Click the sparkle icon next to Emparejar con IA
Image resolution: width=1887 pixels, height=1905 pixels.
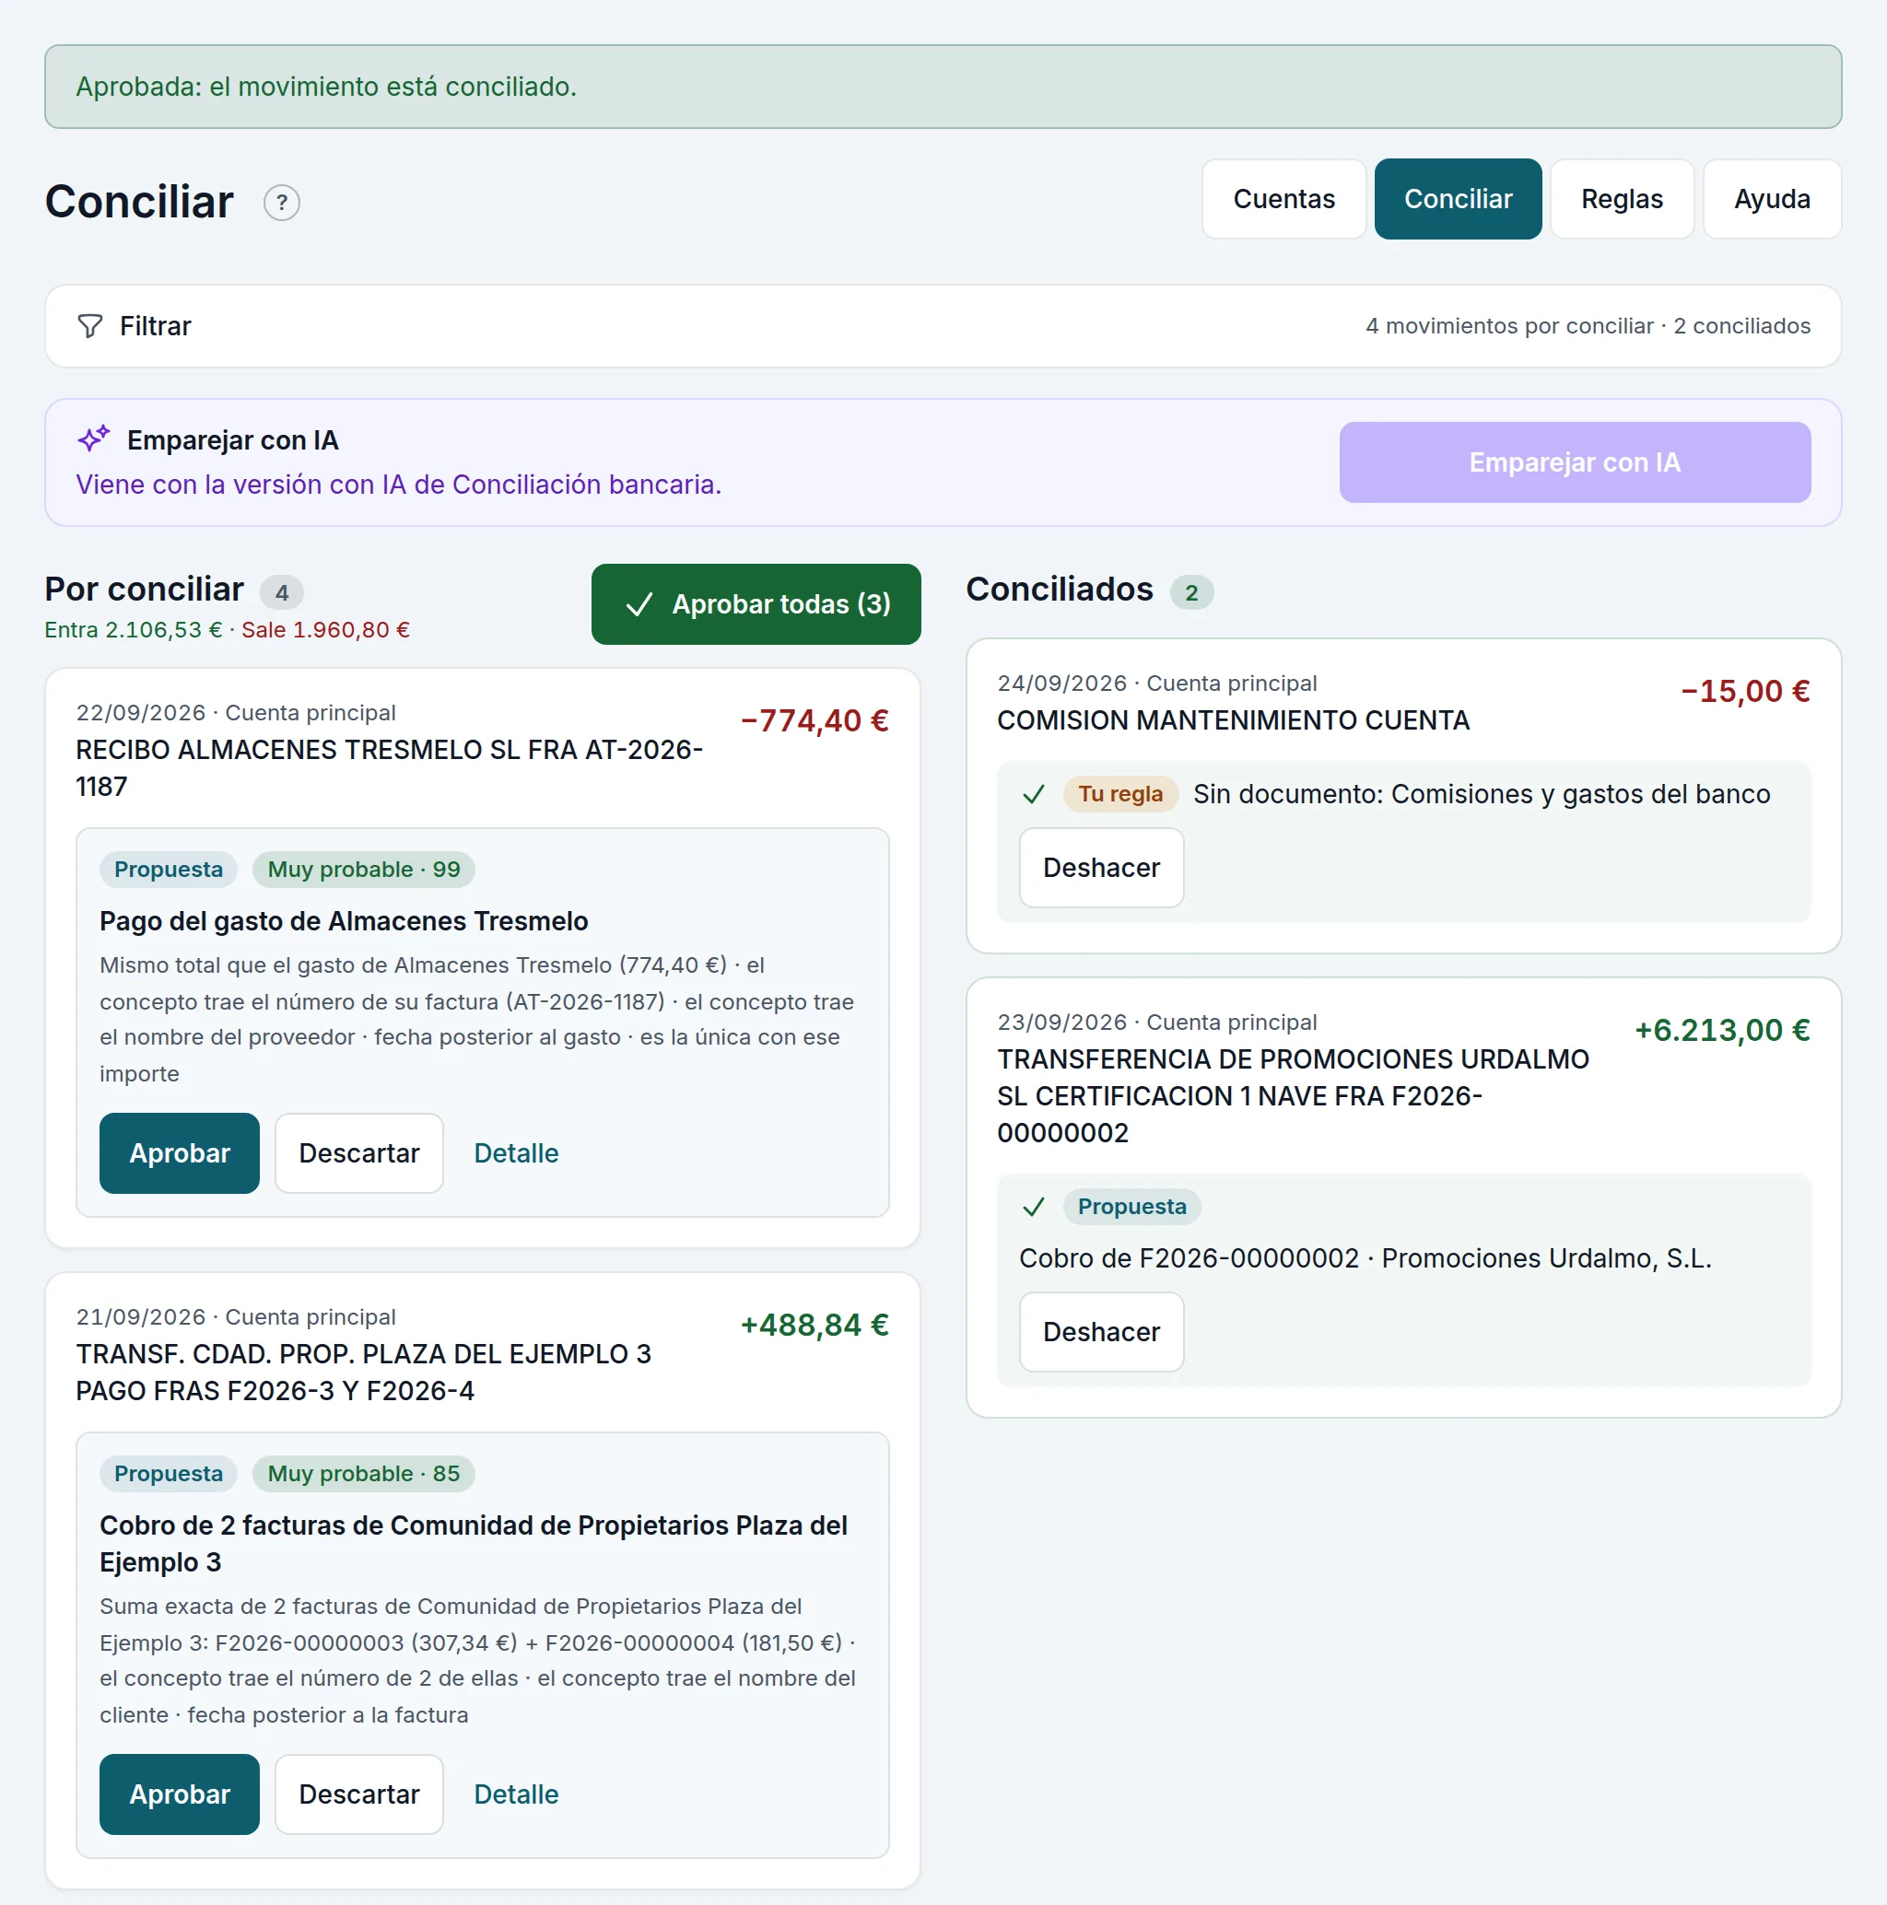click(94, 438)
